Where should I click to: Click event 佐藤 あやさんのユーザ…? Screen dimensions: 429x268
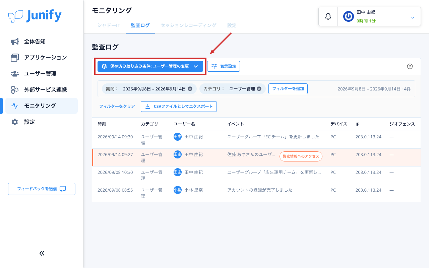point(251,154)
